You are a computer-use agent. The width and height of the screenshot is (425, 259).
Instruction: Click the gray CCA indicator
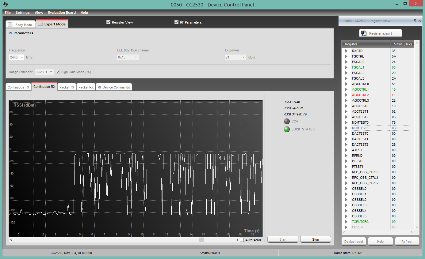[x=287, y=121]
